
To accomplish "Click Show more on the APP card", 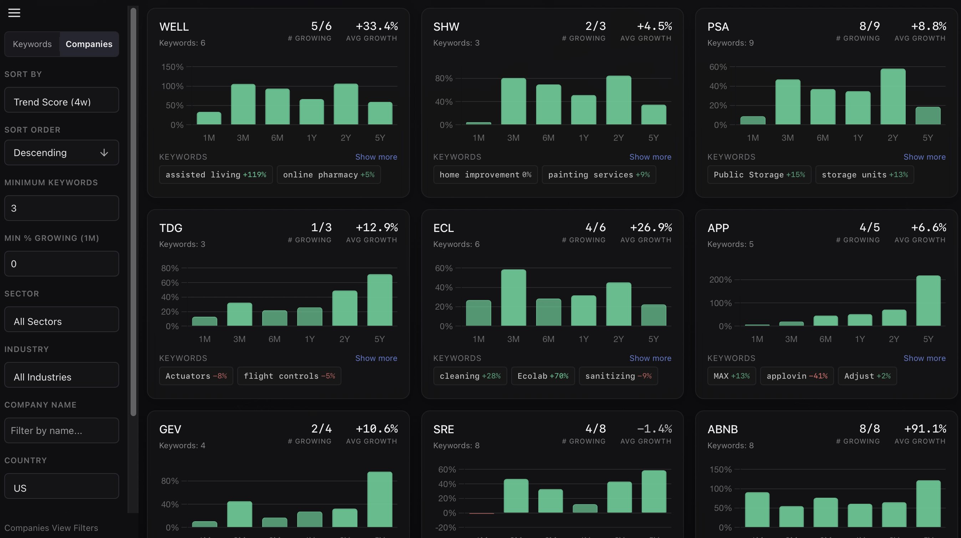I will pyautogui.click(x=925, y=358).
